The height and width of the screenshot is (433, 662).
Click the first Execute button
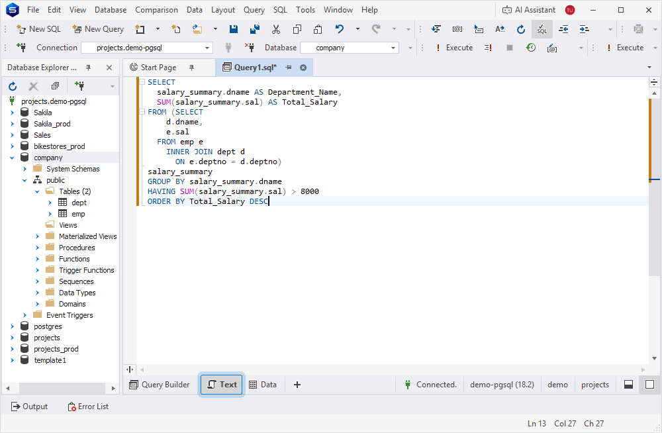[x=454, y=48]
